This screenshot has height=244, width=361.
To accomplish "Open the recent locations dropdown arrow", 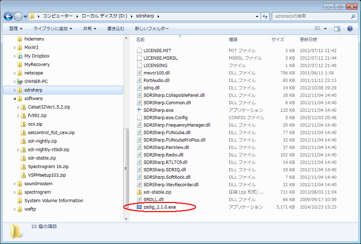I will pos(25,17).
